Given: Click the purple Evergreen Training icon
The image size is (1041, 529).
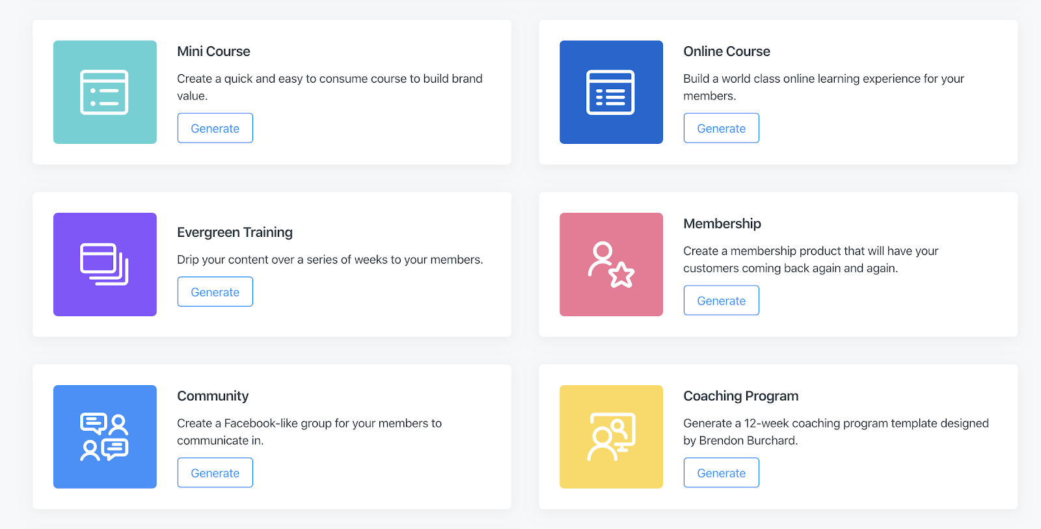Looking at the screenshot, I should (x=105, y=264).
